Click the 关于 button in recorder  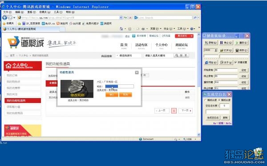226,63
